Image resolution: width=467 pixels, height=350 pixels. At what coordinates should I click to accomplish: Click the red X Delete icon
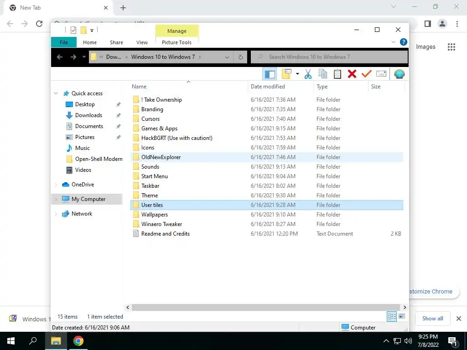(352, 74)
